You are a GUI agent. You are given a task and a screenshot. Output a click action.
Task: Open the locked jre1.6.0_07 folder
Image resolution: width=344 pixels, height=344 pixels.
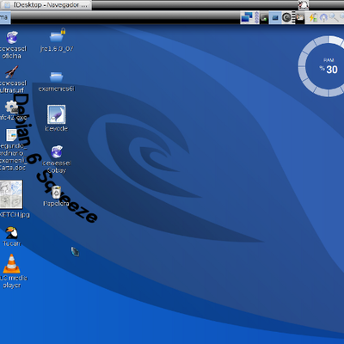[57, 35]
